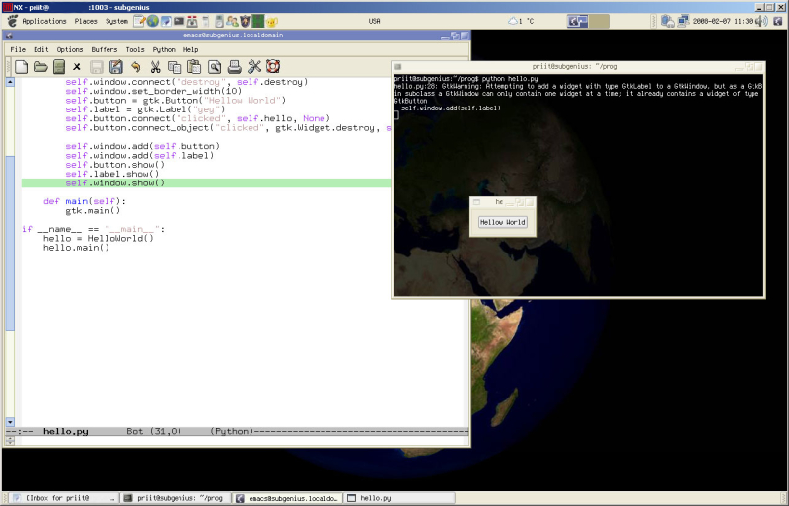Launch the text editor notepad icon in GNOME panel
Image resolution: width=789 pixels, height=506 pixels.
pos(139,21)
